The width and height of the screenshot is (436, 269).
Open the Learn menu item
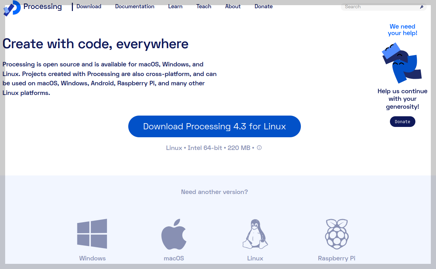tap(175, 7)
